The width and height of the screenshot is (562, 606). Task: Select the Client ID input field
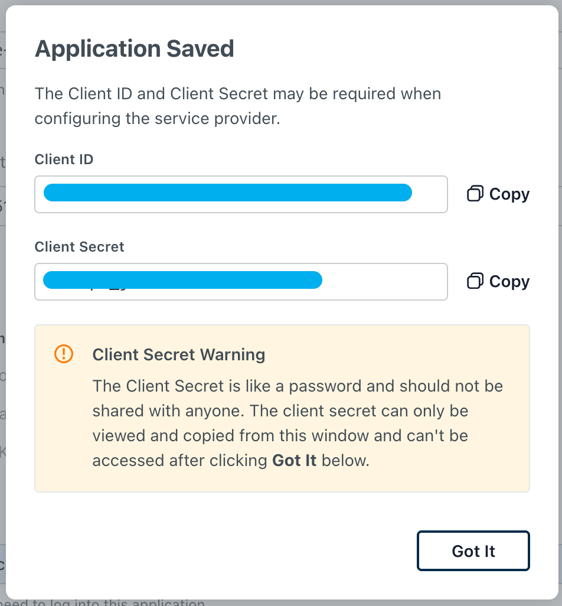[x=241, y=194]
